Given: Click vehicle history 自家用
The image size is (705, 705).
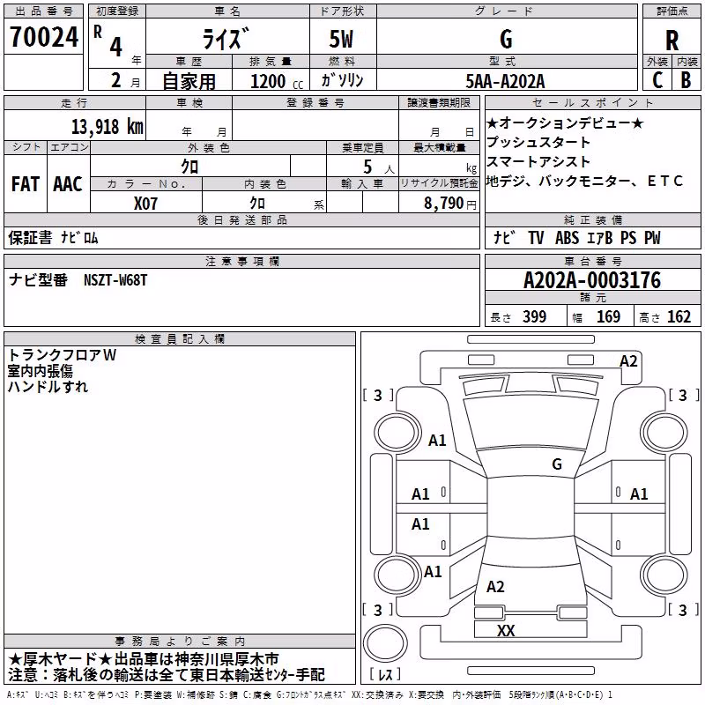Looking at the screenshot, I should click(189, 81).
